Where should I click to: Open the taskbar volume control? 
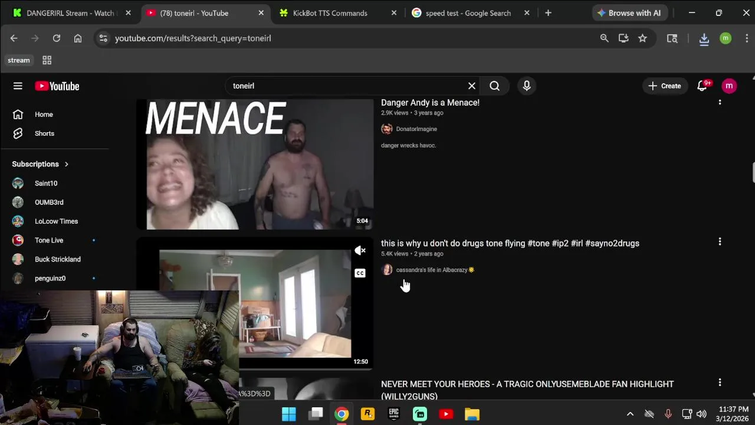click(701, 414)
